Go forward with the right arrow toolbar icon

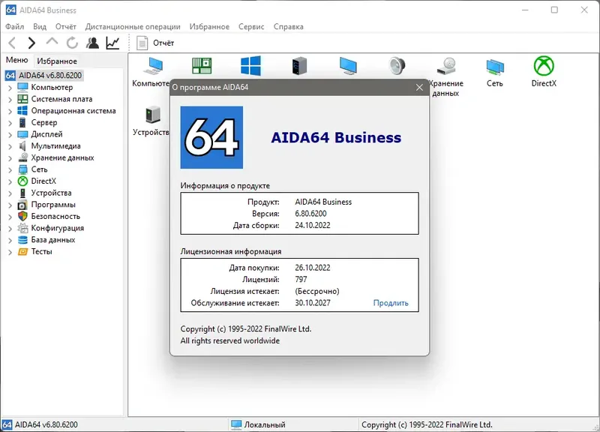31,43
